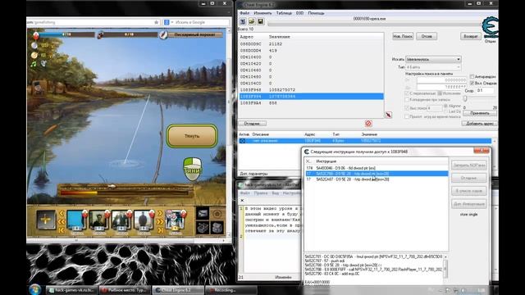Open the Правка menu in the text editor

[261, 193]
